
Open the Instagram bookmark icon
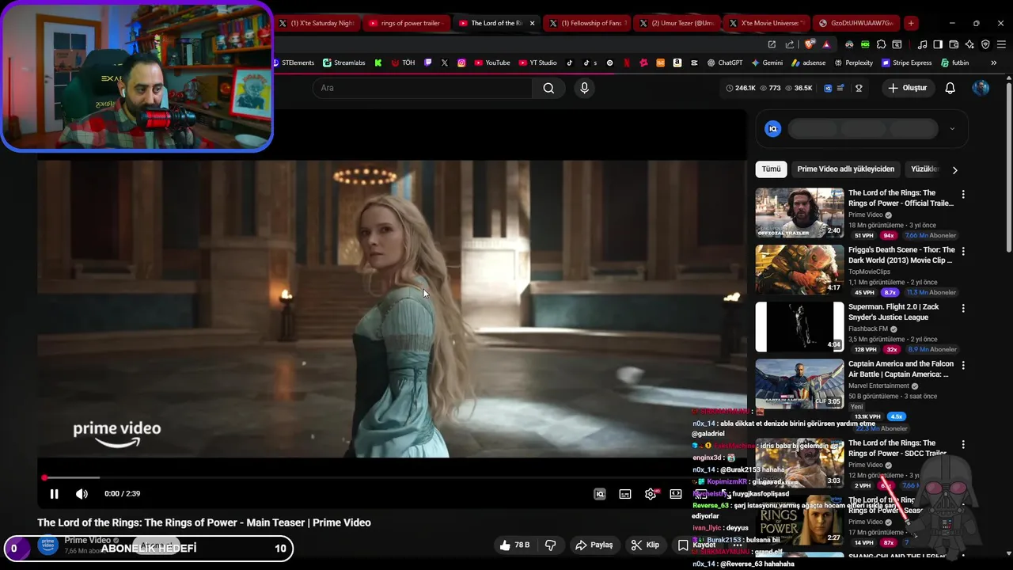(461, 63)
